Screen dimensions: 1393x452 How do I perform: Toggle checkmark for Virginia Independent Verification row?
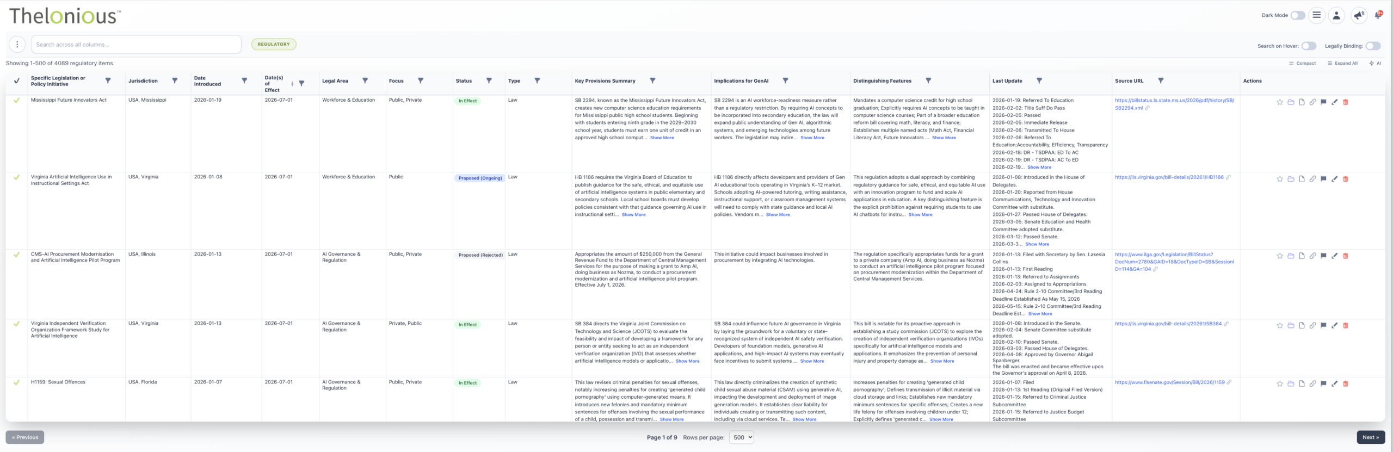coord(17,324)
